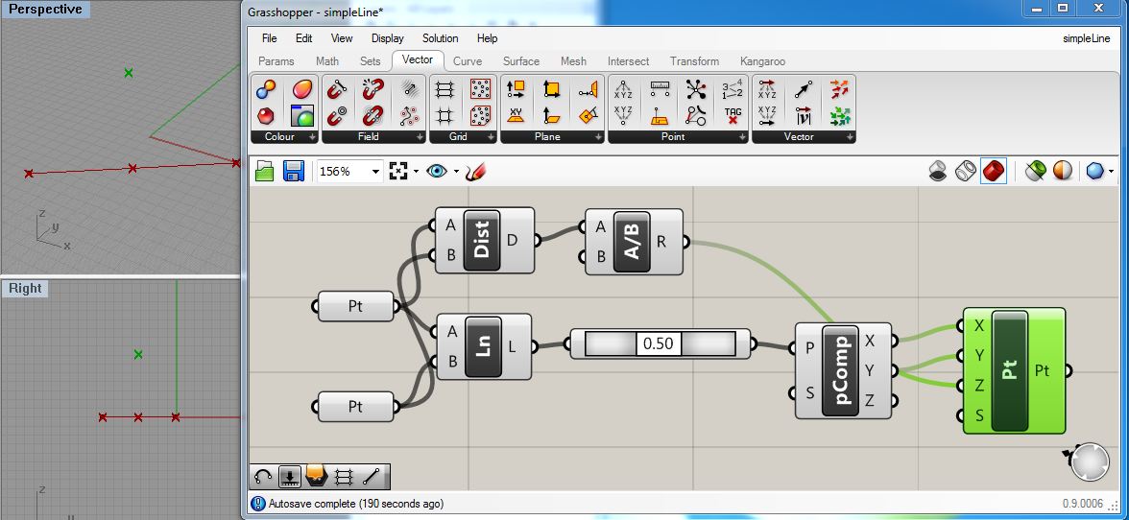Click the Field Line icon with dots
The width and height of the screenshot is (1129, 520).
click(x=410, y=115)
